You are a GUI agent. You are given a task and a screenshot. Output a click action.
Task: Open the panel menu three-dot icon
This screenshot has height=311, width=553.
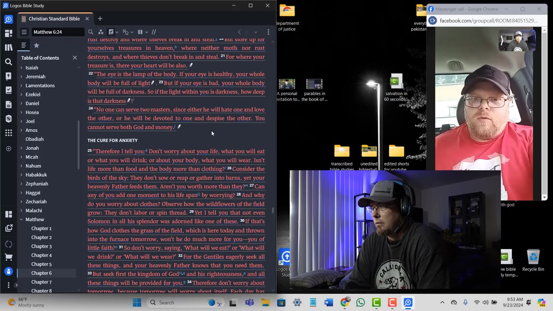click(x=268, y=32)
